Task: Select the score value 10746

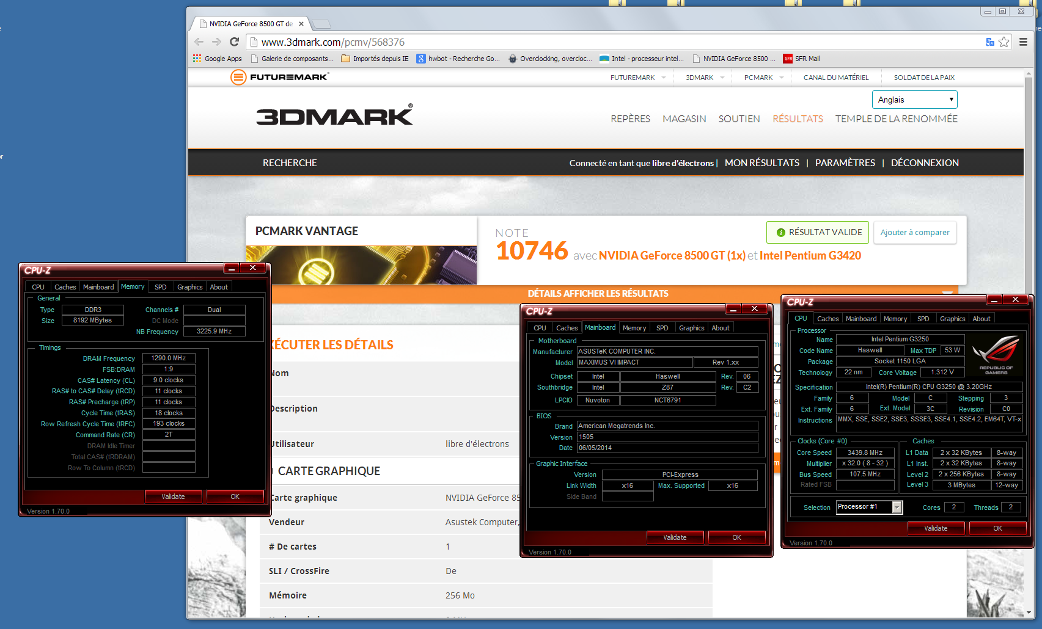Action: (x=532, y=251)
